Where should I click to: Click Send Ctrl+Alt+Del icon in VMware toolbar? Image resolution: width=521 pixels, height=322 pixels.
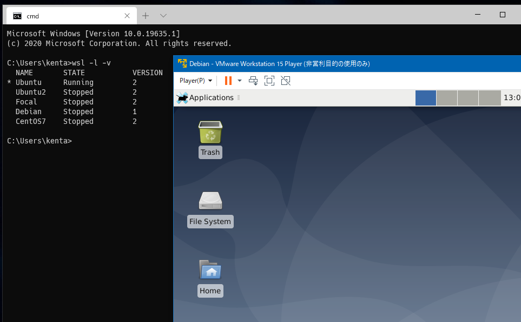[x=253, y=81]
